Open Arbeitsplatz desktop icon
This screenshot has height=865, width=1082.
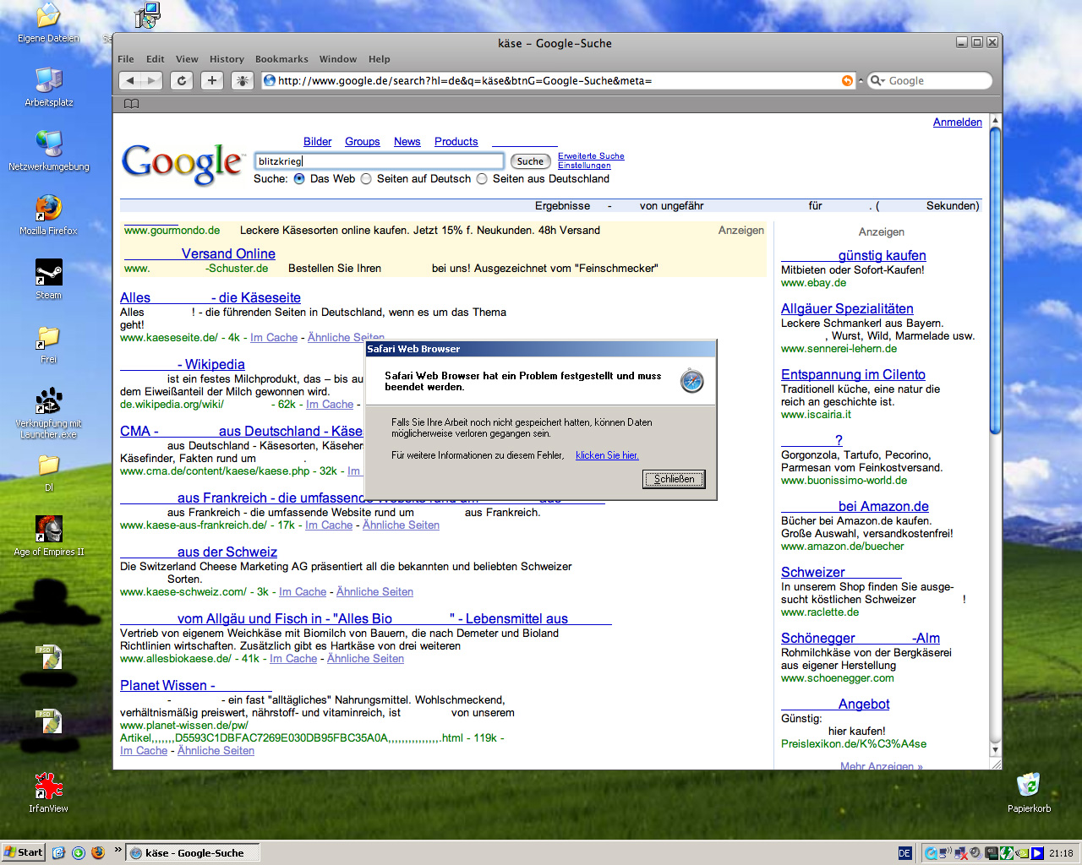point(48,87)
